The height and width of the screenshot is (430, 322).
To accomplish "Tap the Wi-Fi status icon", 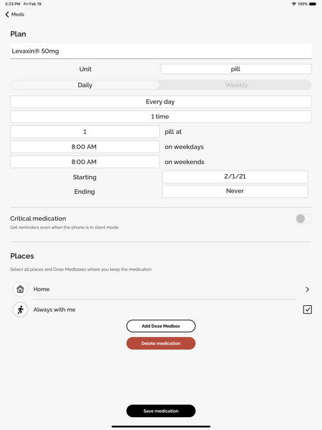I will point(294,4).
